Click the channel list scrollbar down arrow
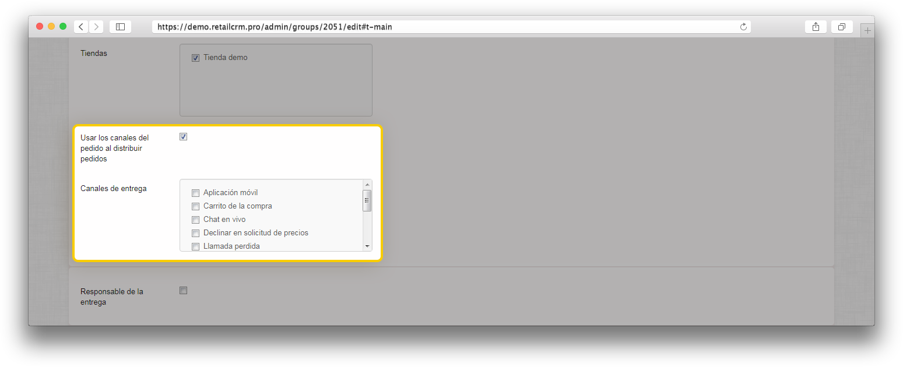 [x=367, y=246]
